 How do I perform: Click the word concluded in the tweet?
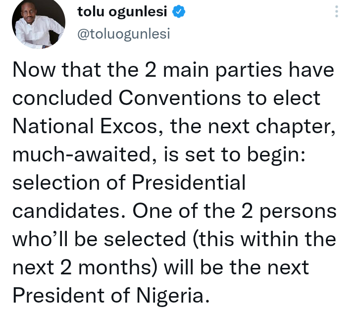coord(62,98)
